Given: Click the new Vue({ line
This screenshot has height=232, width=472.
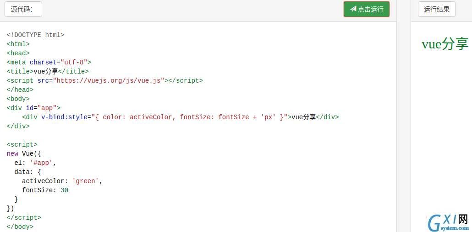Looking at the screenshot, I should pos(24,154).
